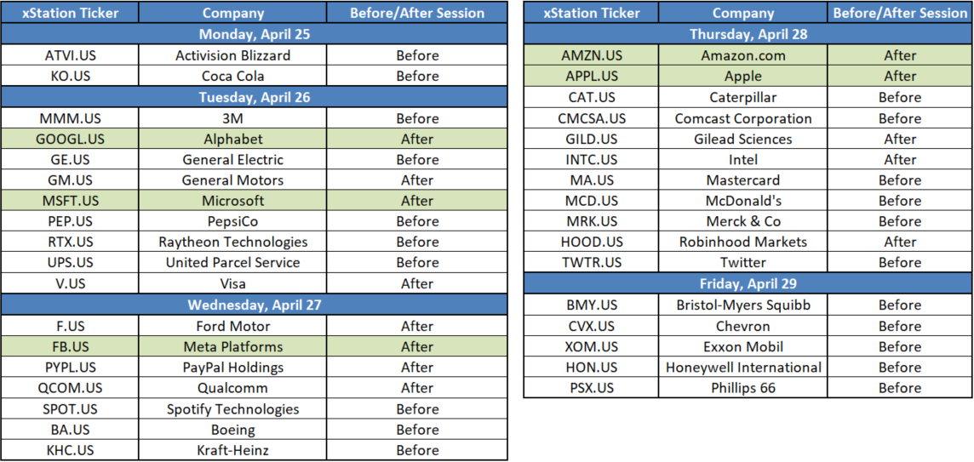Click the Thursday, April 28 header
Screen dimensions: 974x462
[x=748, y=34]
